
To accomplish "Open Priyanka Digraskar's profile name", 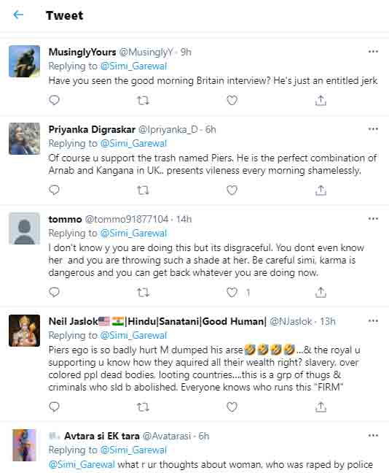I will (x=92, y=129).
